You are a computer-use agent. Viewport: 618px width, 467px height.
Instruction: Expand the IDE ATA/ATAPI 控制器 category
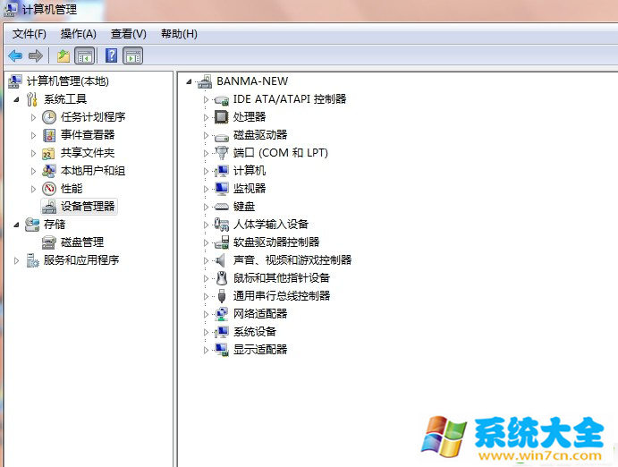pos(206,99)
